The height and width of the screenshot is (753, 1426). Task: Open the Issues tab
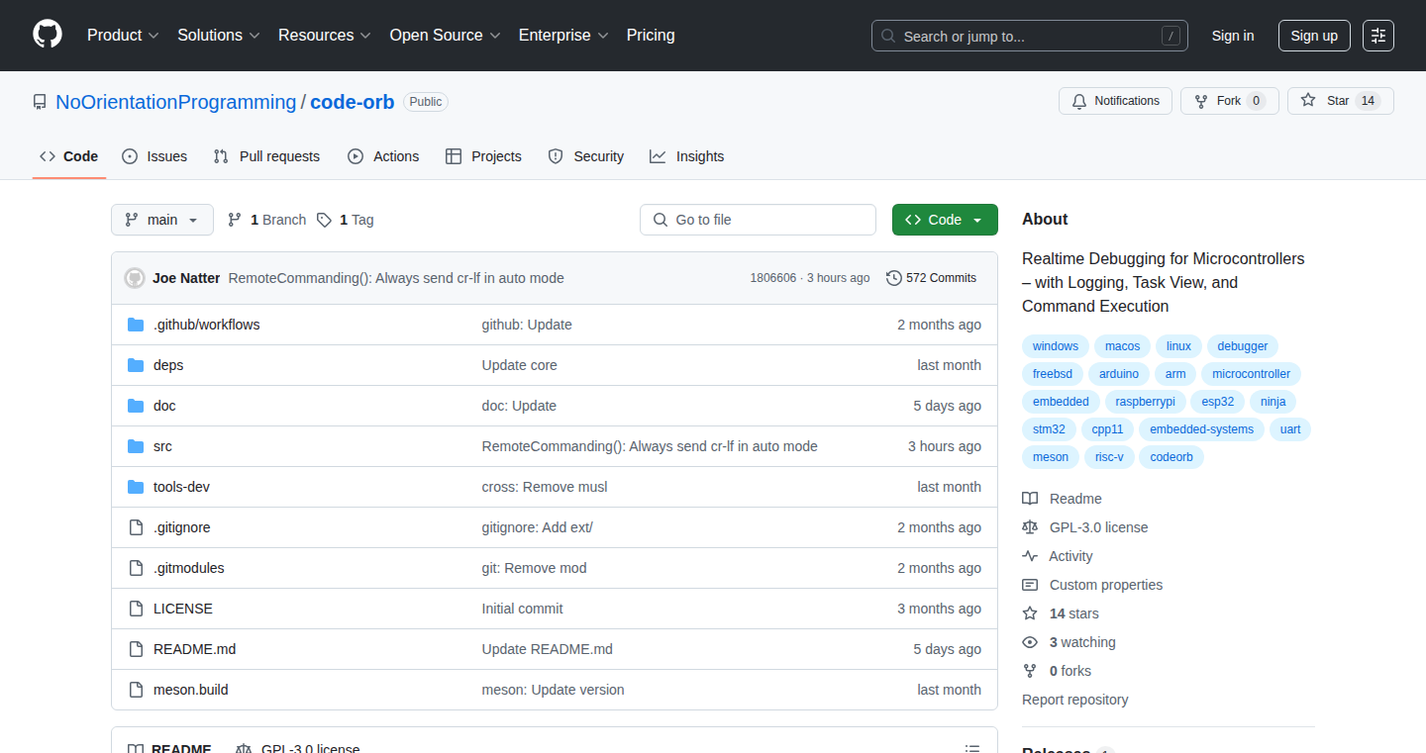[x=154, y=156]
